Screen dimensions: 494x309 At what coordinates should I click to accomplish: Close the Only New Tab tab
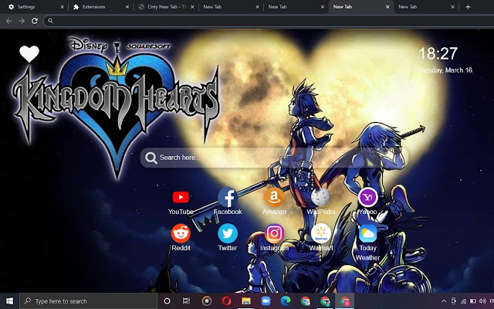click(192, 7)
